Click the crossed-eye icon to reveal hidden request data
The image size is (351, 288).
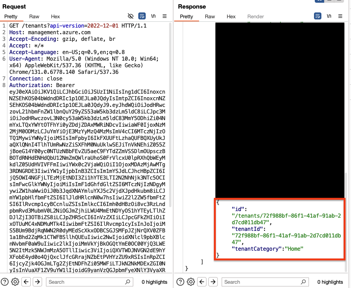coord(131,16)
